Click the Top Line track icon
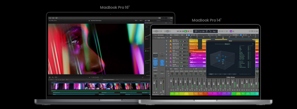 [x=171, y=58]
